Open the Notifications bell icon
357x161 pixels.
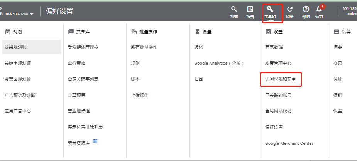(x=319, y=9)
